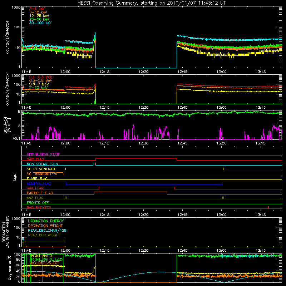Click the 0.1-0.3 MeV legend label
This screenshot has height=286, width=286.
pos(41,77)
